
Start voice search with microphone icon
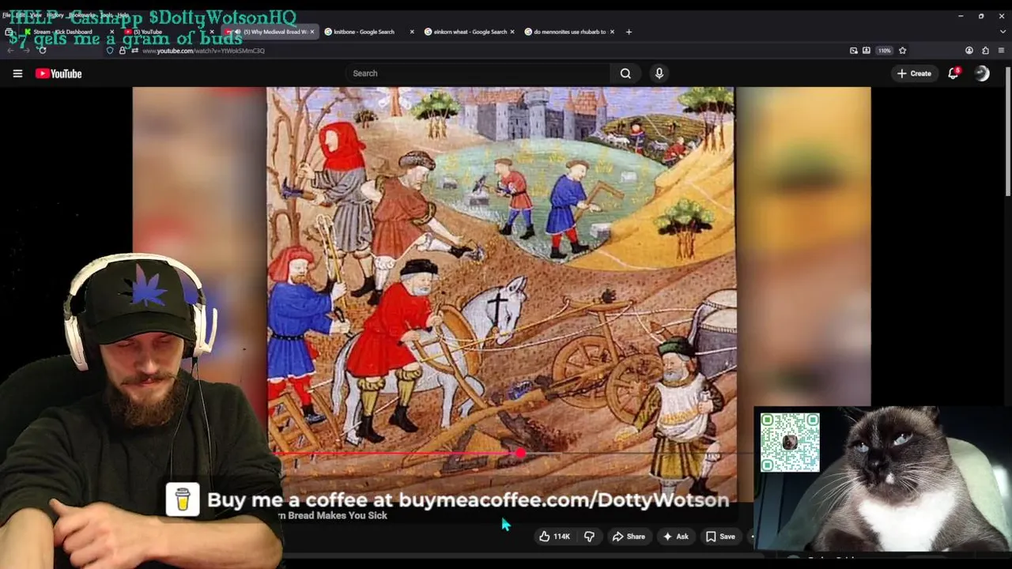[x=659, y=73]
